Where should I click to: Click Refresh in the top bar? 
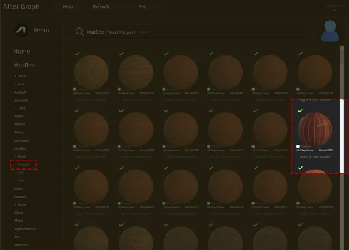pyautogui.click(x=101, y=7)
